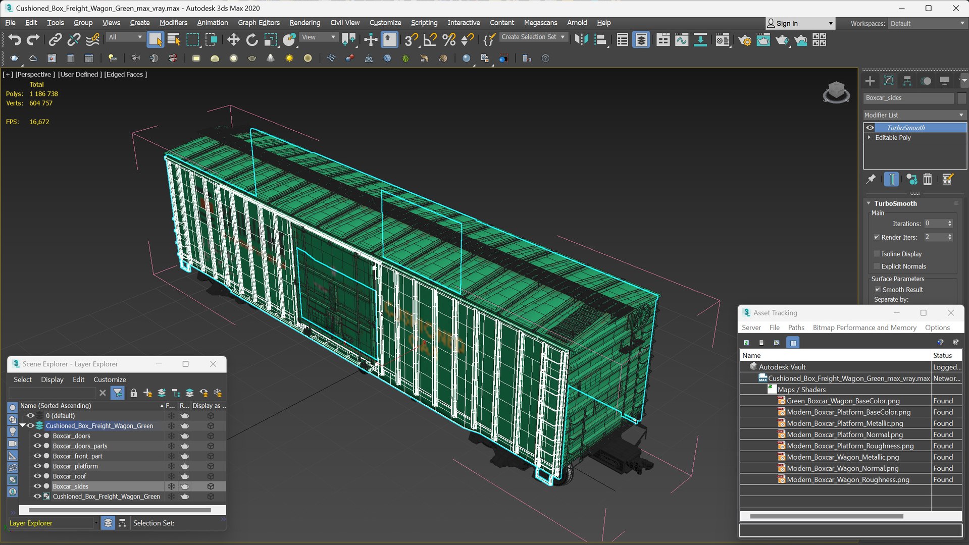
Task: Select the Select and Rotate tool
Action: click(x=251, y=40)
